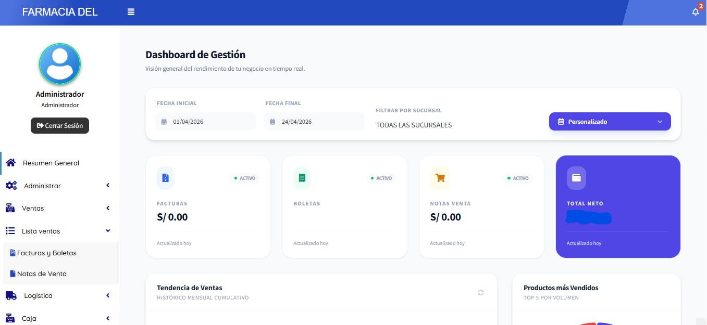This screenshot has width=707, height=325.
Task: Open the Ventas menu item
Action: (x=60, y=208)
